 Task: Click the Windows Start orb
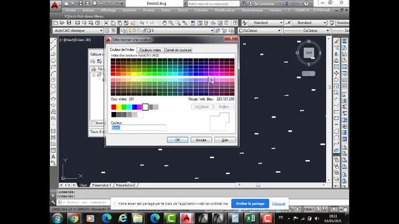tap(57, 218)
